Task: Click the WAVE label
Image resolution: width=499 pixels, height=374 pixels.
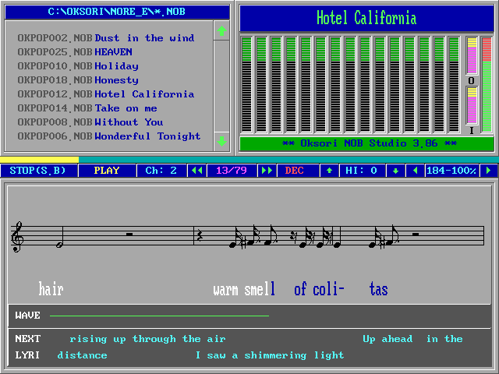Action: pos(28,316)
